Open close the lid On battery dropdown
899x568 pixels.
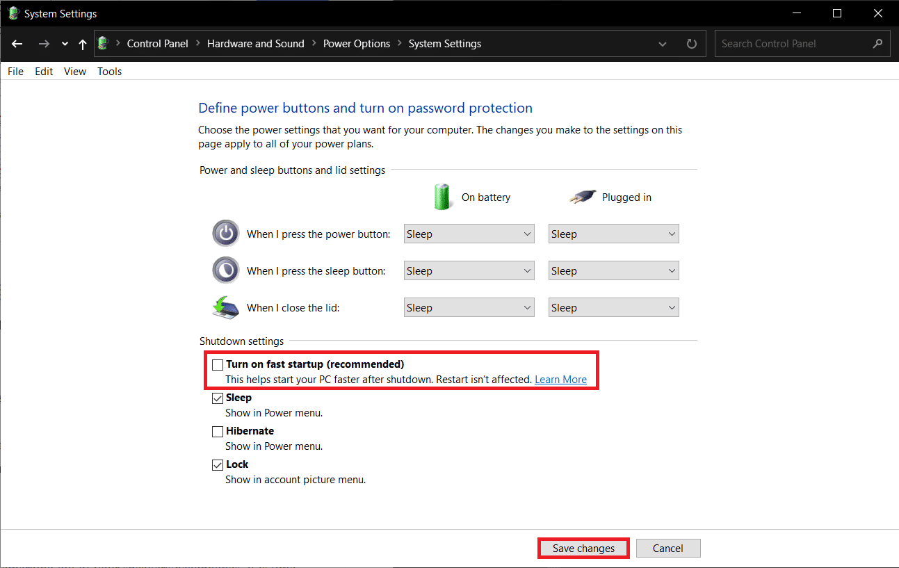point(469,308)
